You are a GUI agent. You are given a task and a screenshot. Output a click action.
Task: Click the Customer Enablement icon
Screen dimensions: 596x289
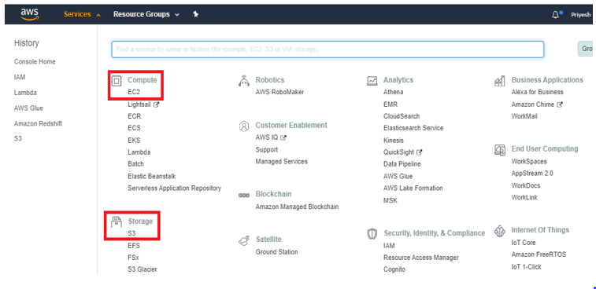[243, 126]
